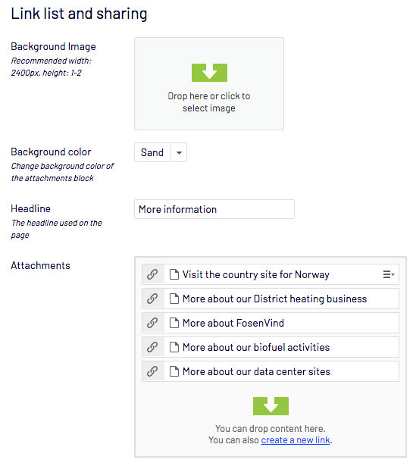The height and width of the screenshot is (463, 413).
Task: Click page icon of More about FosenVind
Action: [x=174, y=323]
